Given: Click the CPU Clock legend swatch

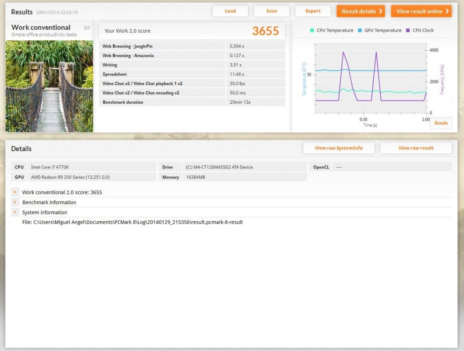Looking at the screenshot, I should click(408, 30).
